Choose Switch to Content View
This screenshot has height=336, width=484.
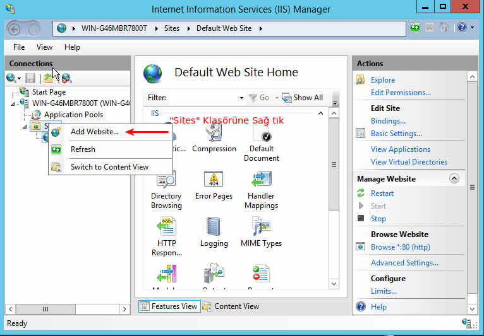point(111,167)
